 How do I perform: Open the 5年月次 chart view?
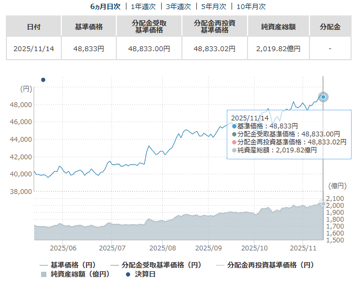click(x=214, y=6)
